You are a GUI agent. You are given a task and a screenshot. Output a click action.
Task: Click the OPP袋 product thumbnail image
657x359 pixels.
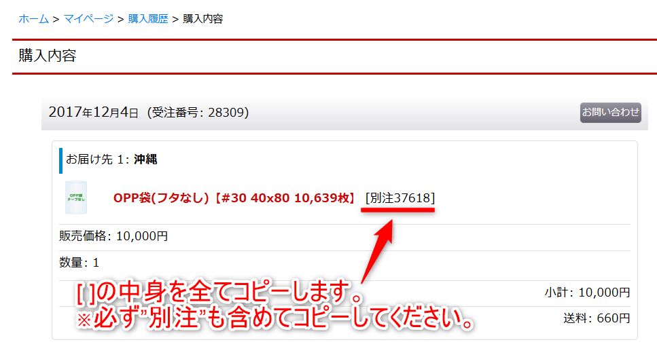click(x=76, y=197)
